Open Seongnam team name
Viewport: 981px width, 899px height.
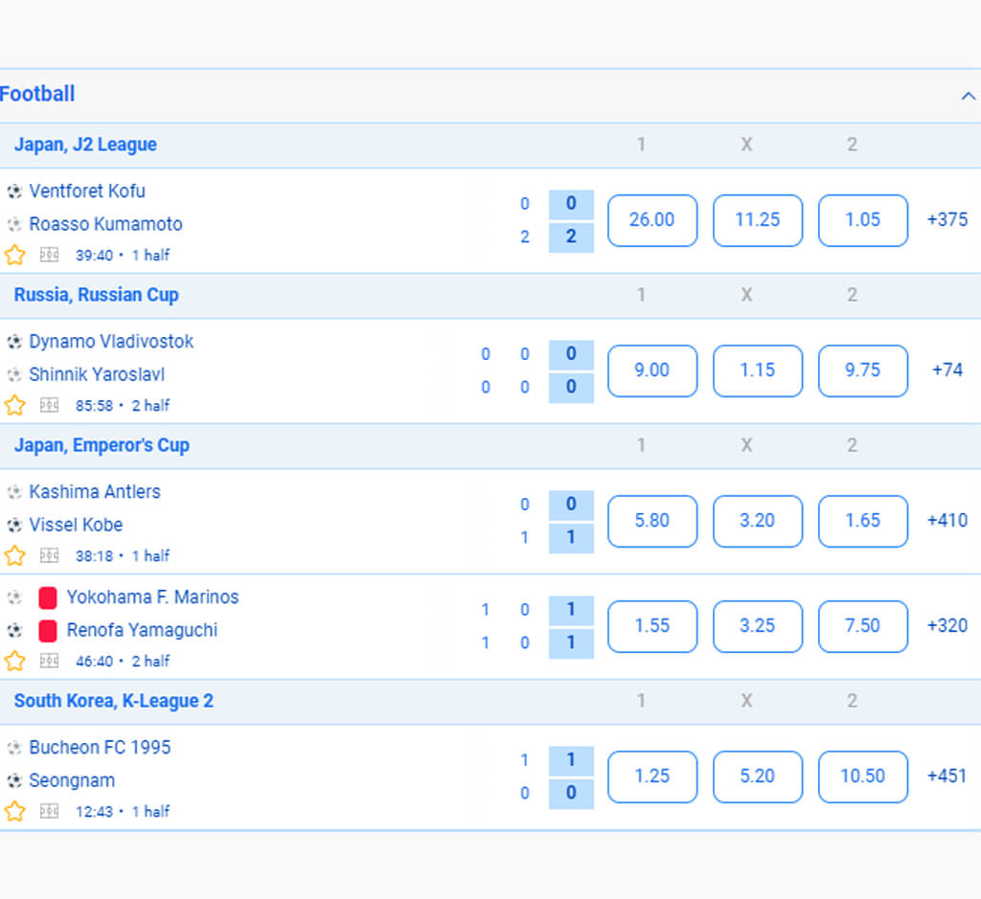pyautogui.click(x=72, y=781)
